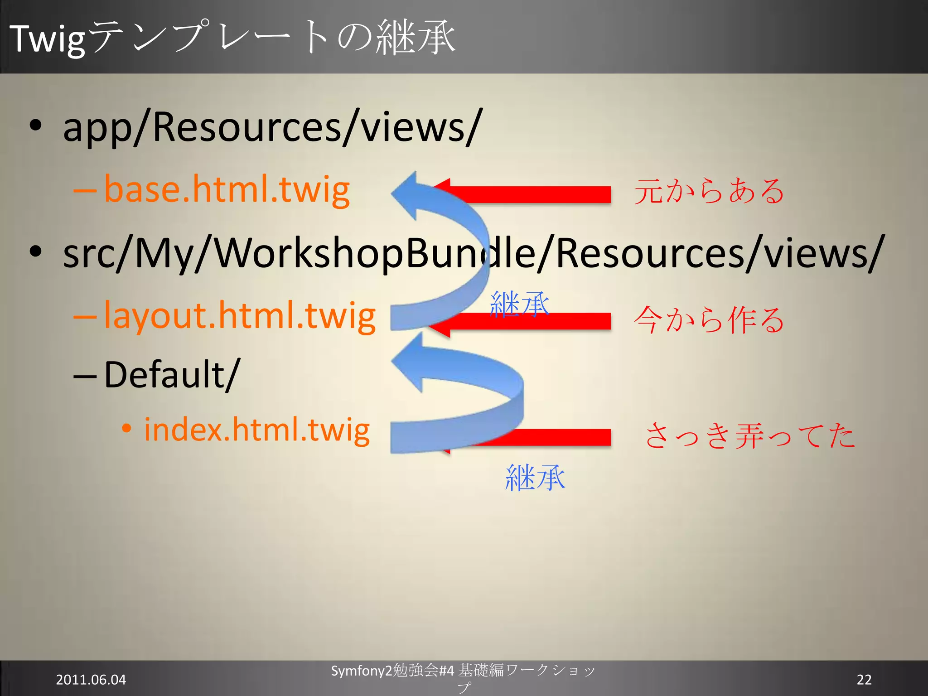The height and width of the screenshot is (696, 928).
Task: Click the slide title 'Twigテンプレートの継承'
Action: point(232,38)
